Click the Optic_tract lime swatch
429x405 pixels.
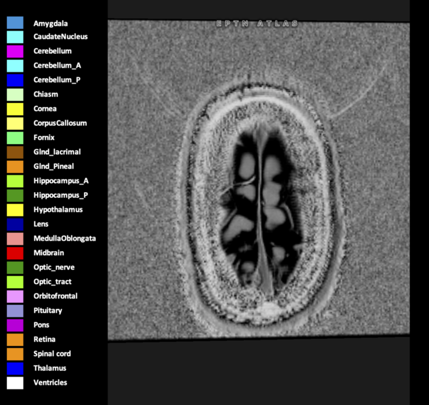pos(15,282)
